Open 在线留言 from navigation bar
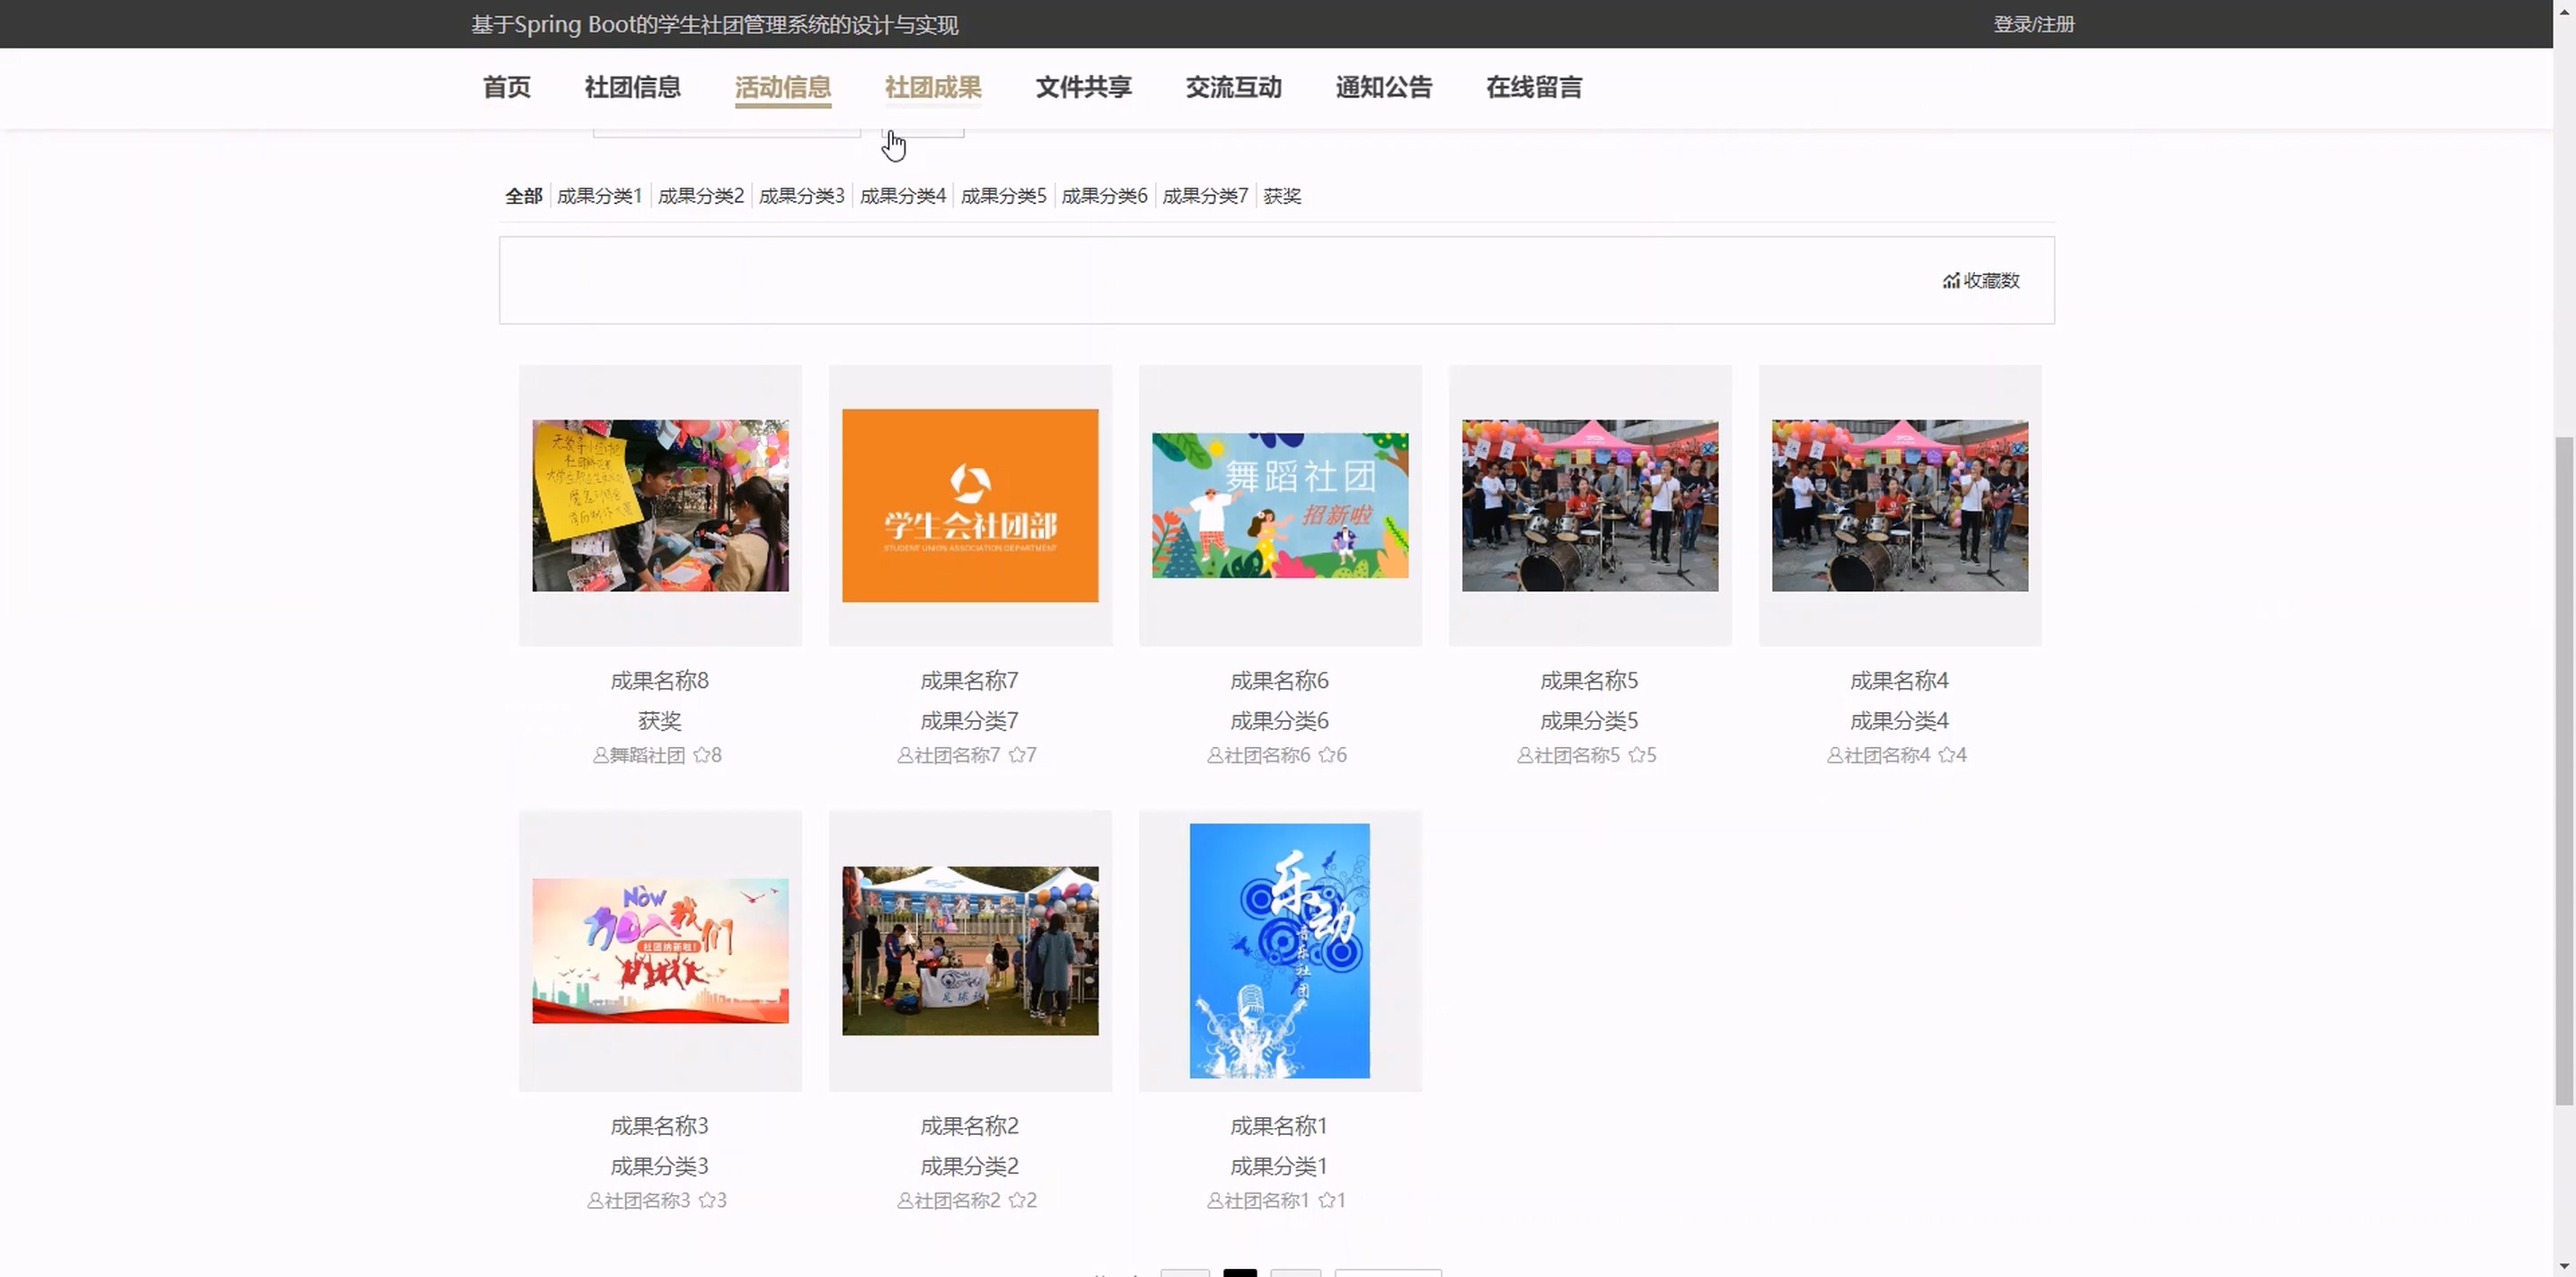Viewport: 2576px width, 1277px height. pos(1533,87)
